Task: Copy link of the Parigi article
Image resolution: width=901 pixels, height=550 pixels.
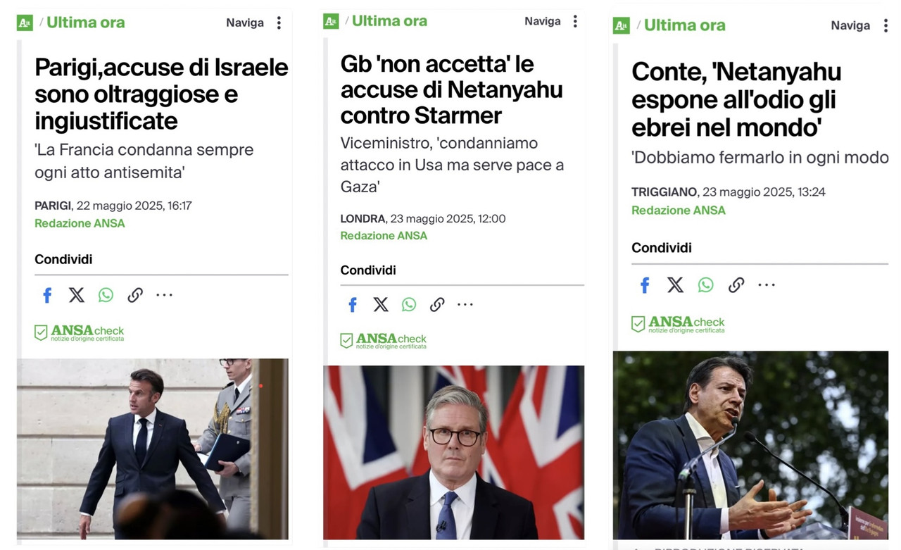Action: [135, 295]
